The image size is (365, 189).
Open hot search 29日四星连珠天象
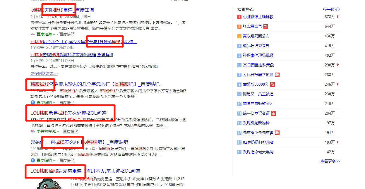(x=258, y=65)
